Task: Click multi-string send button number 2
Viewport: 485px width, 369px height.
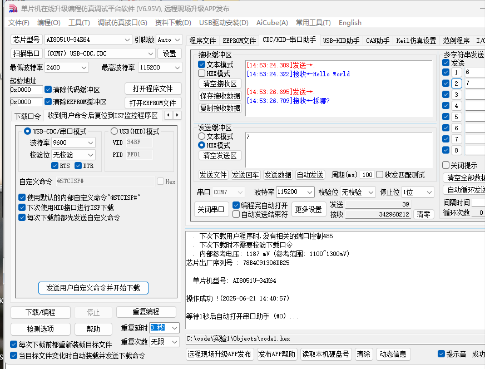Action: (x=456, y=83)
